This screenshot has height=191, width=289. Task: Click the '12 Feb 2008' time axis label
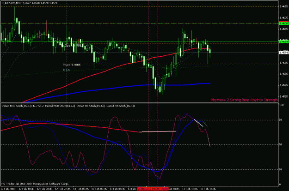(8, 189)
